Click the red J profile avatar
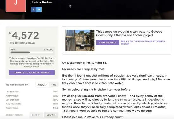 [16, 6]
